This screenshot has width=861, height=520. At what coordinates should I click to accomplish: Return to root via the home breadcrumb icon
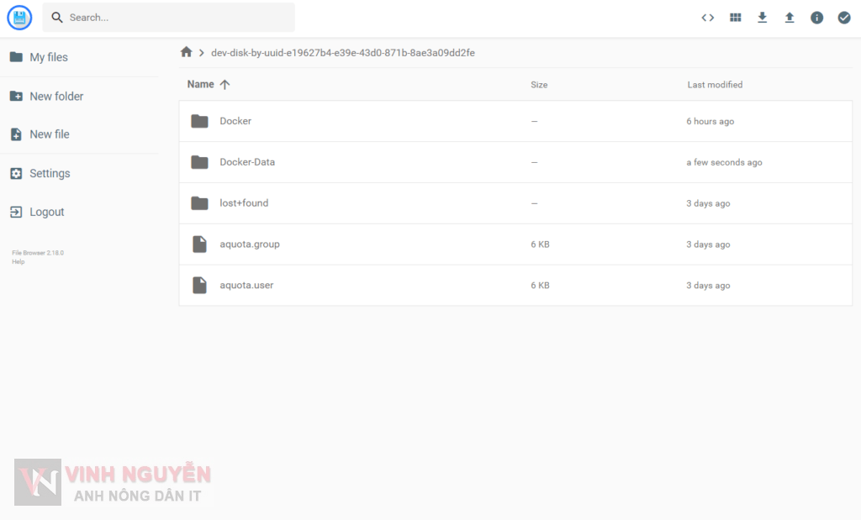click(x=186, y=51)
